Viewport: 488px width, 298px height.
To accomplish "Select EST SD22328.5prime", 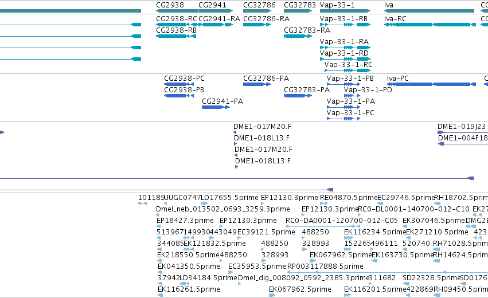I will (431, 278).
